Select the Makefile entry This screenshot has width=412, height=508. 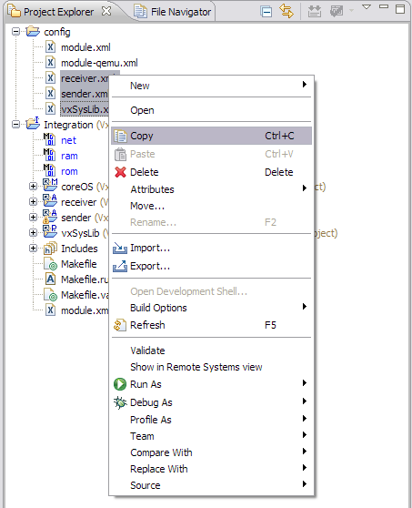(x=78, y=264)
